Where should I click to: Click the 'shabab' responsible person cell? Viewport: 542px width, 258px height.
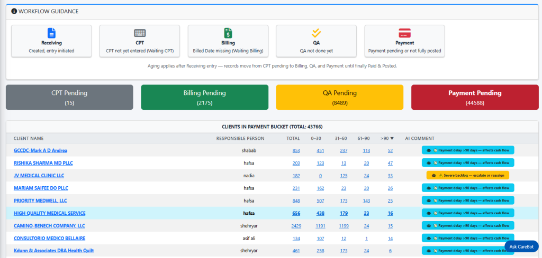click(248, 150)
